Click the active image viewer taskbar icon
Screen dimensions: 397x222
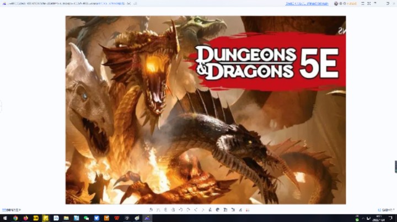(x=147, y=218)
